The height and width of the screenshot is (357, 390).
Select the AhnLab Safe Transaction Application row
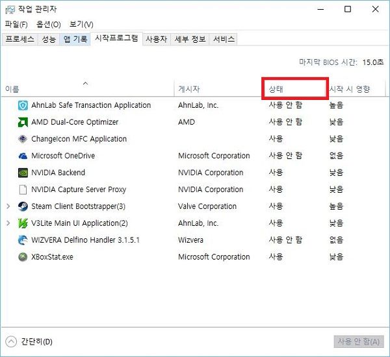[x=195, y=105]
